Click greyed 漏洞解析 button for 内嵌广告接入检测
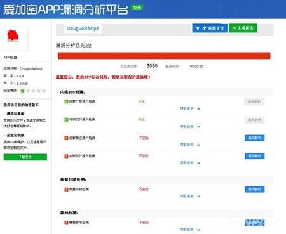286x234 pixels. (254, 102)
